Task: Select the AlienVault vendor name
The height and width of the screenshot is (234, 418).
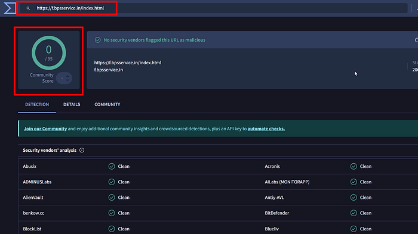Action: click(x=33, y=198)
